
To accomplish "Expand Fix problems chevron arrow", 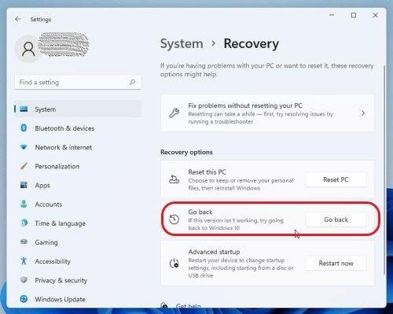I will 363,113.
